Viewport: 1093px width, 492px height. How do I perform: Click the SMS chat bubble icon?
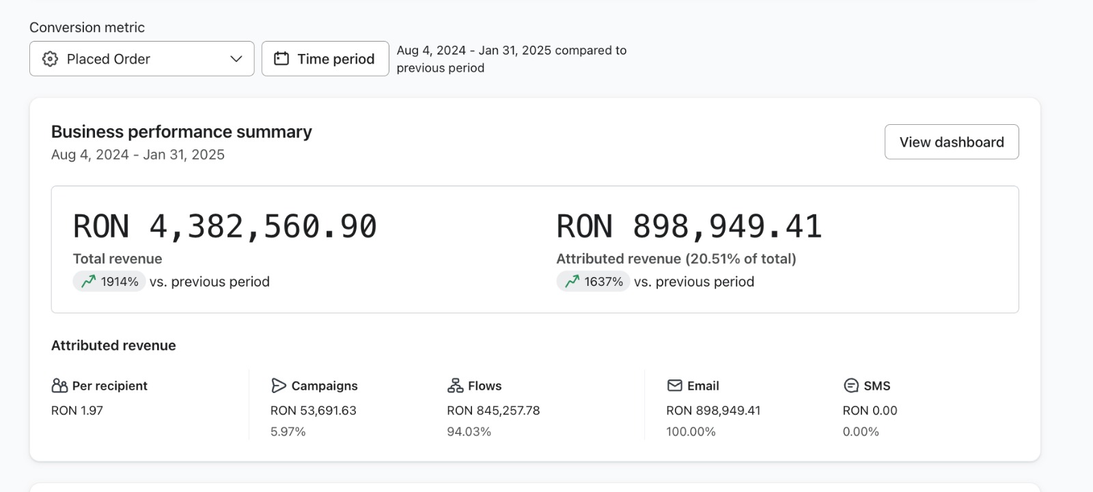coord(851,386)
